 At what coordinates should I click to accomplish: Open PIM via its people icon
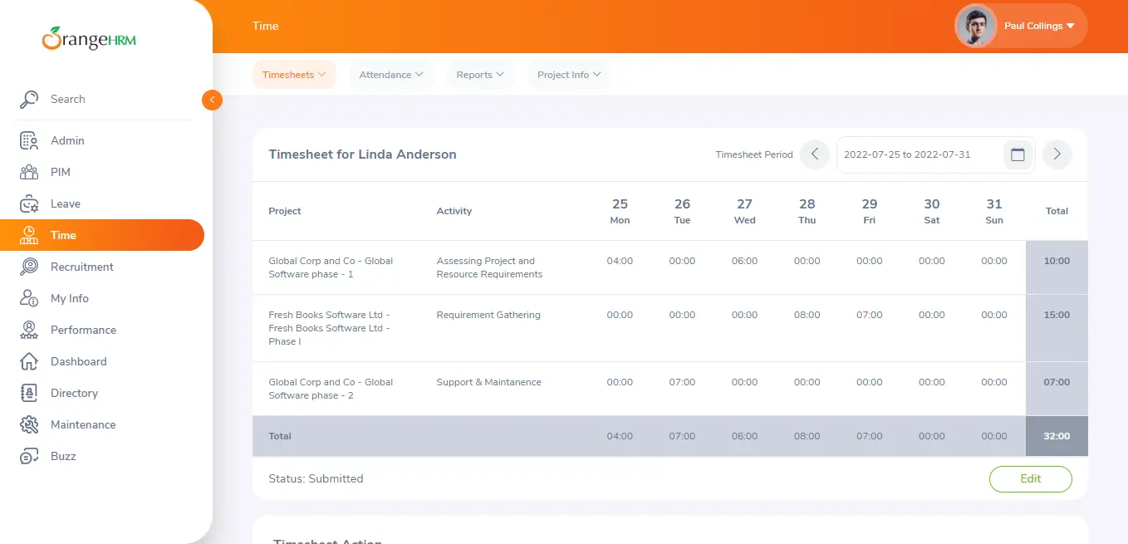(29, 173)
